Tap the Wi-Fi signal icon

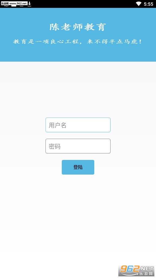pos(138,4)
